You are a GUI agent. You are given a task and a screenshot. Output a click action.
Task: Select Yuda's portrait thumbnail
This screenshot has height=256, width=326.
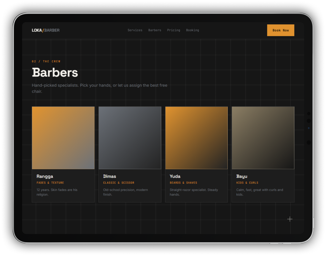pyautogui.click(x=196, y=138)
